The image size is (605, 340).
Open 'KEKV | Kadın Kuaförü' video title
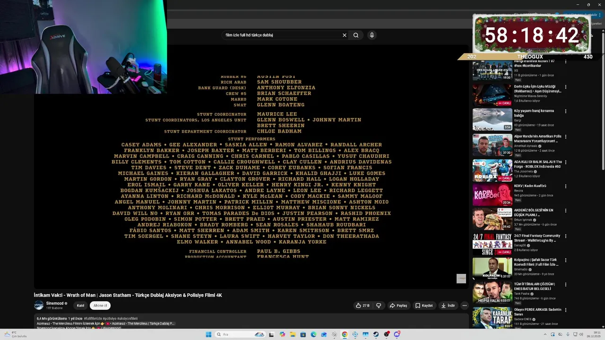[530, 186]
